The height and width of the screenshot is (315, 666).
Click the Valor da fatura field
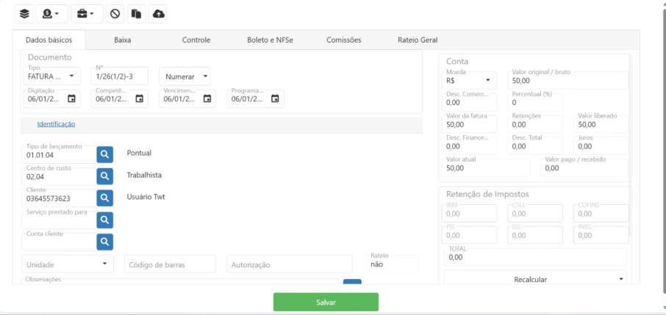(470, 124)
